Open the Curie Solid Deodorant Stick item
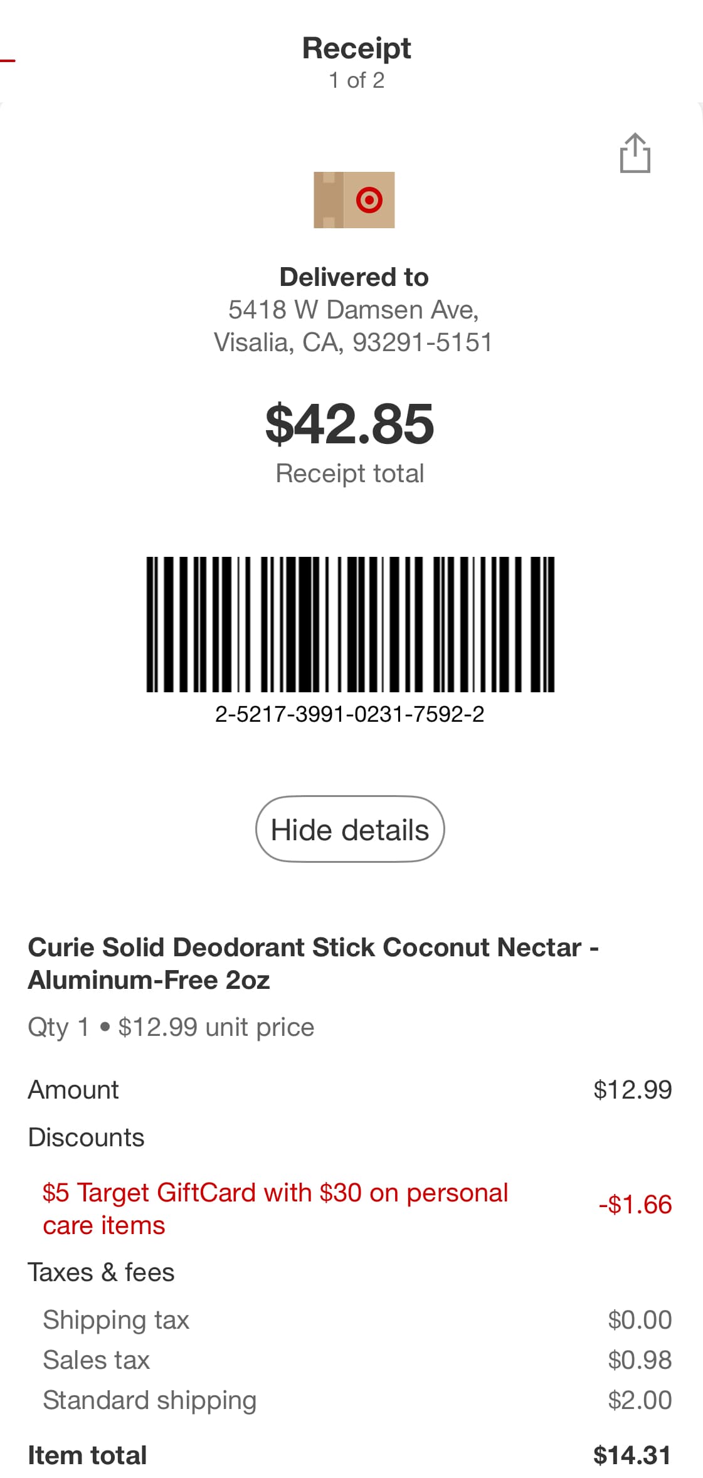 pyautogui.click(x=313, y=963)
